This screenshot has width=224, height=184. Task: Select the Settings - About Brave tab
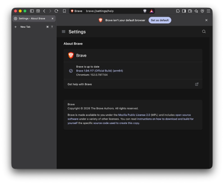tap(34, 18)
